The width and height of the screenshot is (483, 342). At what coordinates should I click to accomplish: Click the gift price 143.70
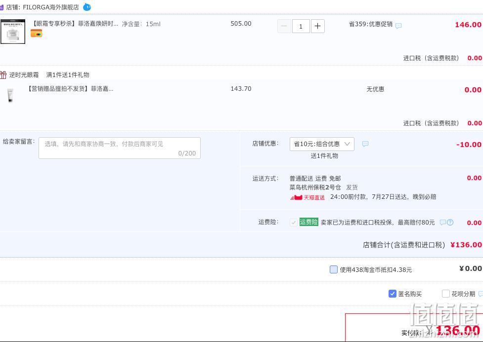[241, 89]
